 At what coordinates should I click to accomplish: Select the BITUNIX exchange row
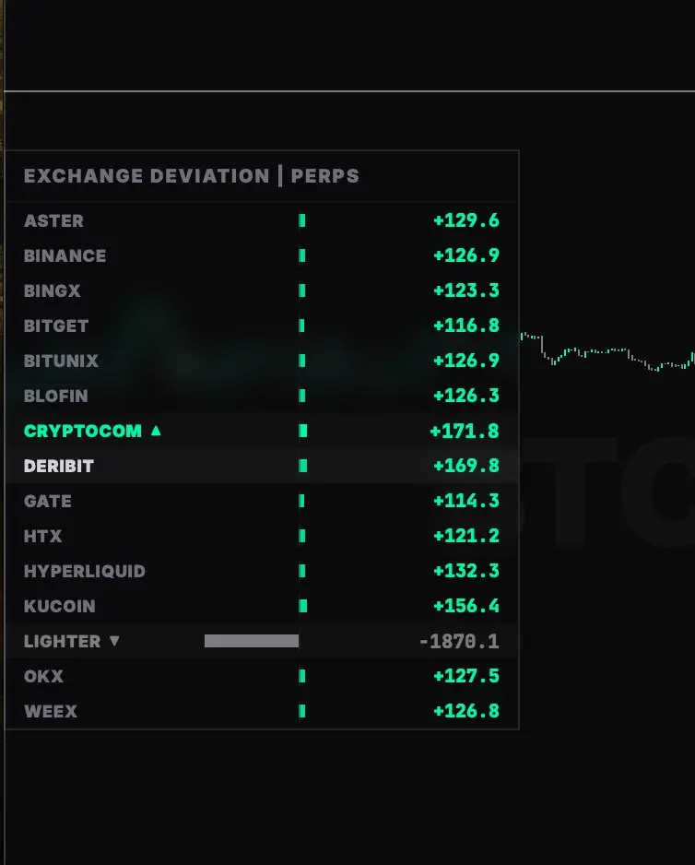coord(262,361)
